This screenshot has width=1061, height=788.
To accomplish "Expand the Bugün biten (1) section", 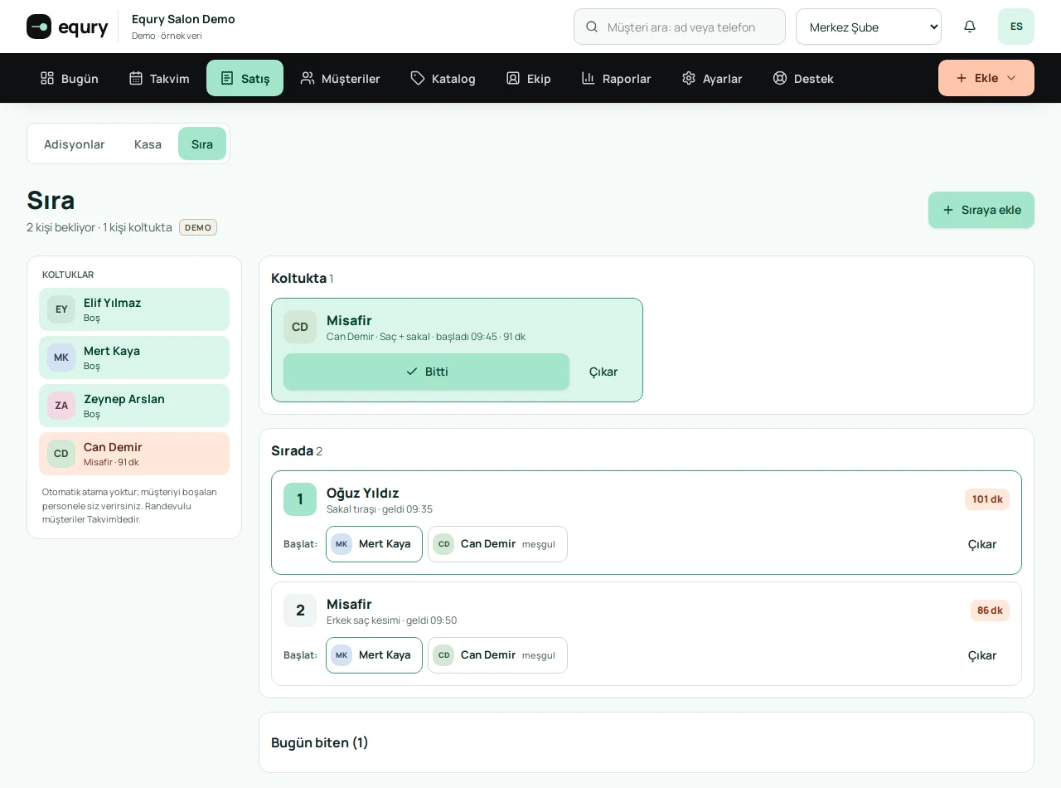I will click(647, 742).
